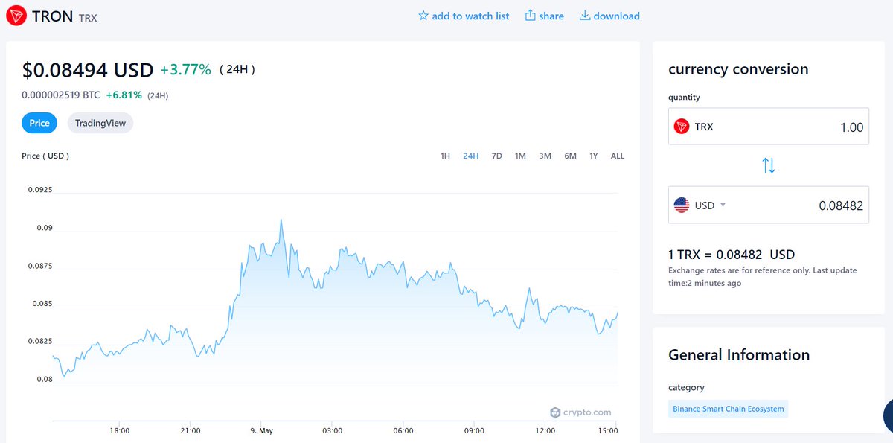This screenshot has height=443, width=893.
Task: Click the $0.08494 USD price text
Action: pos(88,70)
